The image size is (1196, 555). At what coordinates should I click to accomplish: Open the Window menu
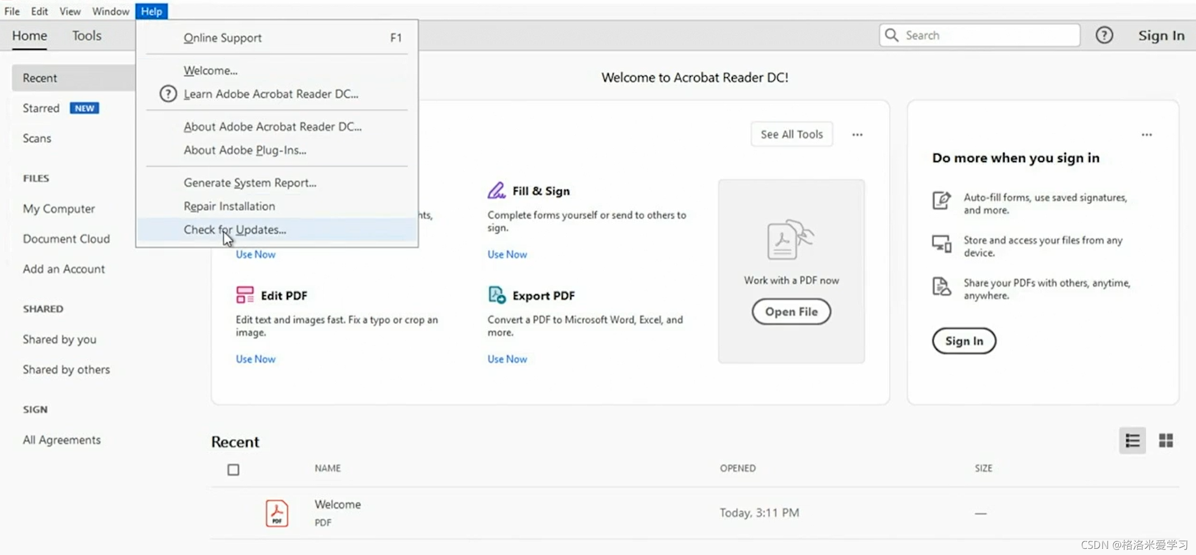(110, 11)
